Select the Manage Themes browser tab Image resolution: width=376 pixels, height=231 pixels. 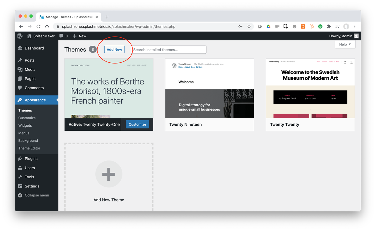click(69, 17)
